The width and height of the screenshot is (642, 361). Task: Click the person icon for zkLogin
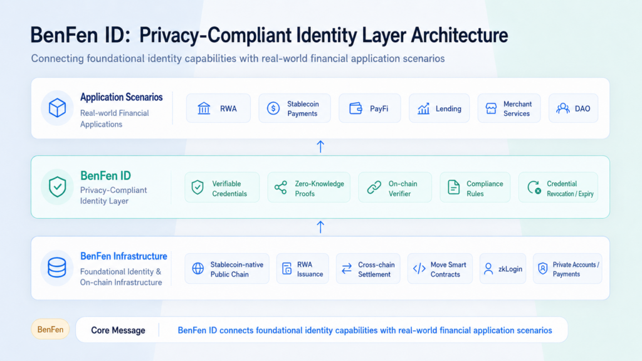click(x=488, y=268)
